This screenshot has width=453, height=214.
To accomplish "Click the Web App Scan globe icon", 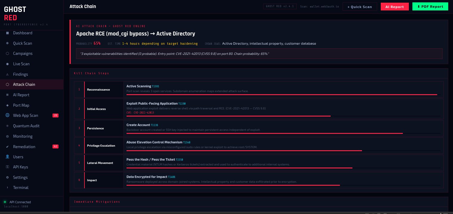I will point(7,115).
